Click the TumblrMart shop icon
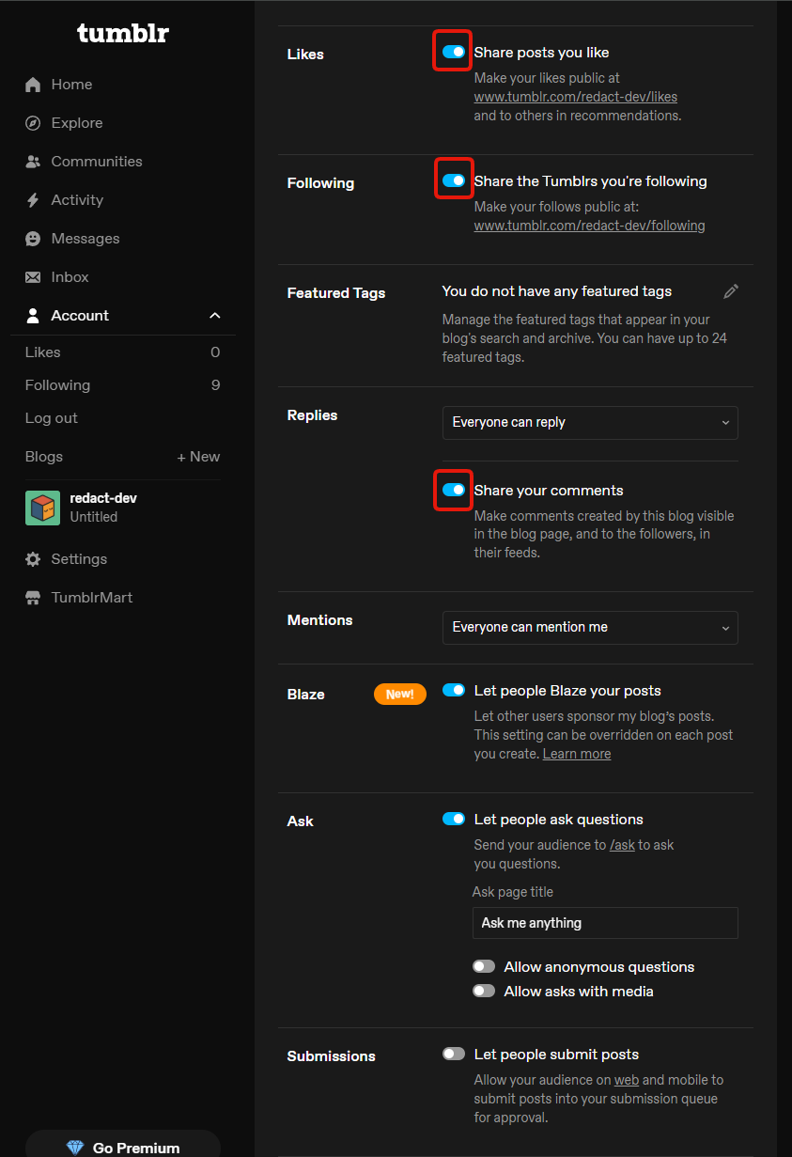 click(x=33, y=598)
